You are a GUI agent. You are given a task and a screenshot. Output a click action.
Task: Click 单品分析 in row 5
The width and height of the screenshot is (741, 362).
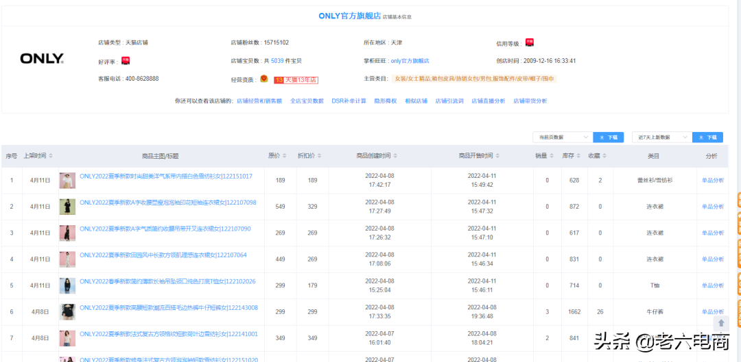(713, 285)
